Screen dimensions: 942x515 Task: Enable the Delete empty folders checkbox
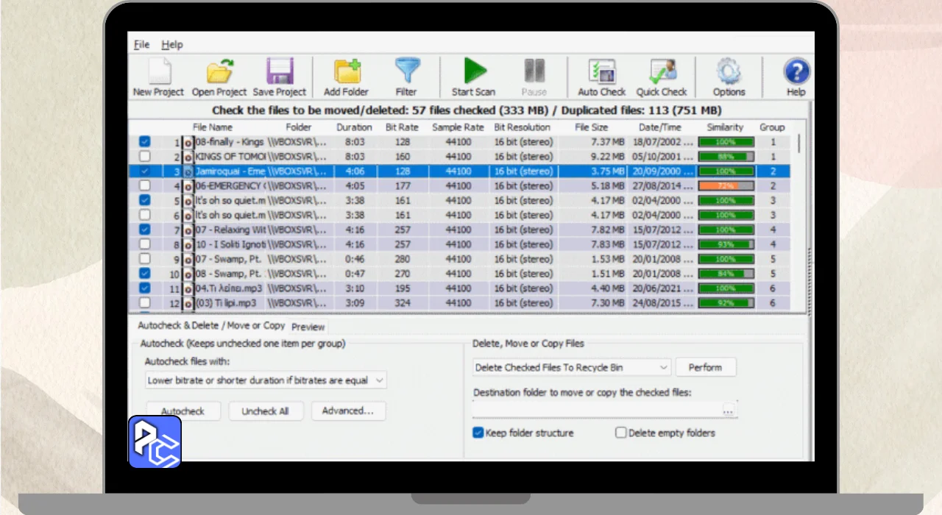click(621, 433)
